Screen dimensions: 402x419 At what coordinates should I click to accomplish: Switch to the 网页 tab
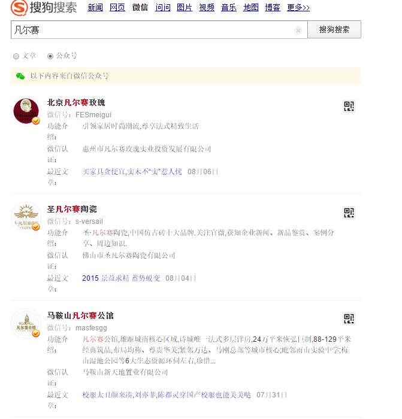click(x=117, y=7)
